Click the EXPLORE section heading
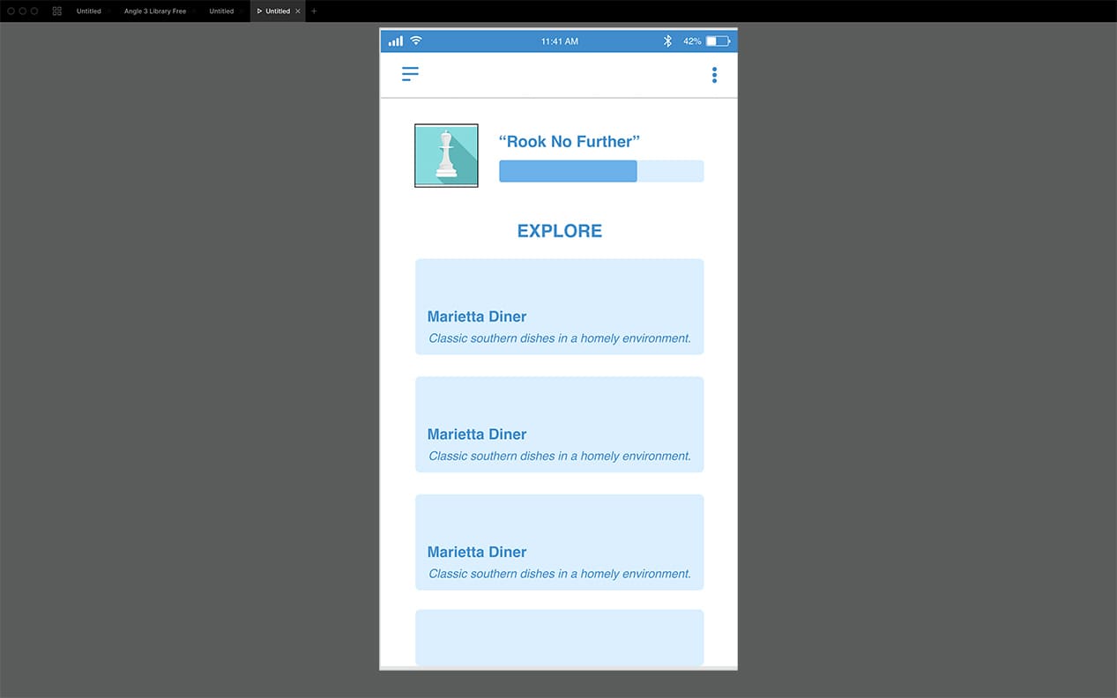1117x698 pixels. click(x=559, y=231)
